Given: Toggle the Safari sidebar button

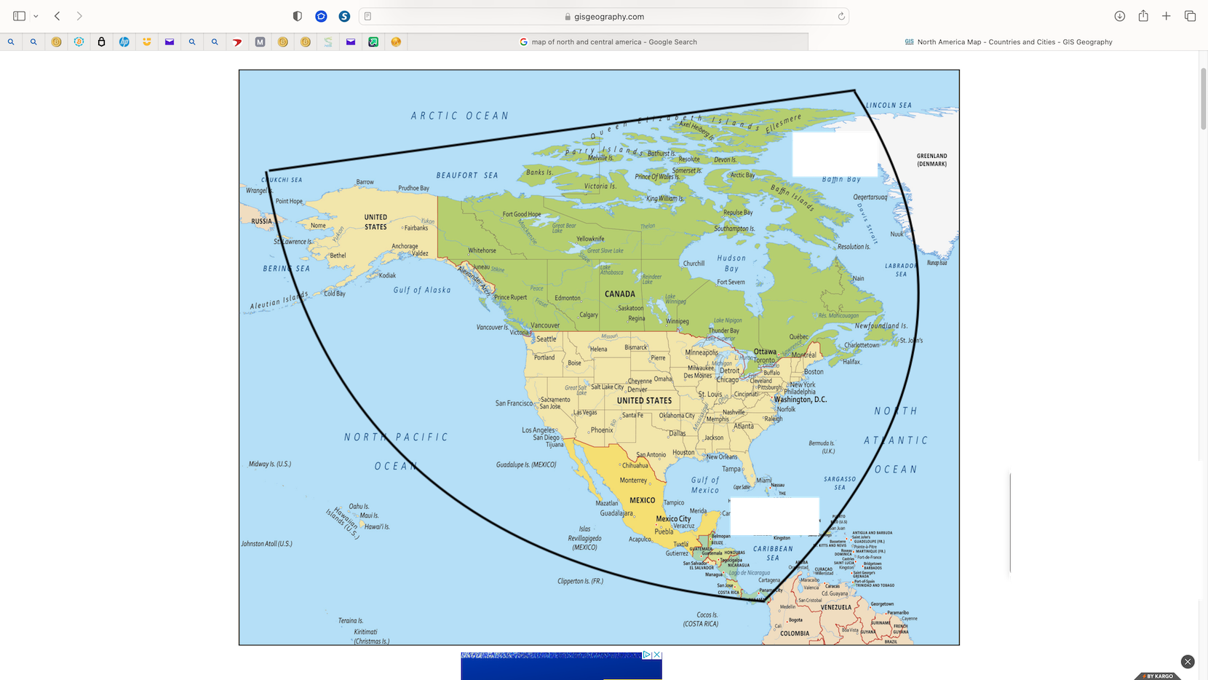Looking at the screenshot, I should coord(19,16).
